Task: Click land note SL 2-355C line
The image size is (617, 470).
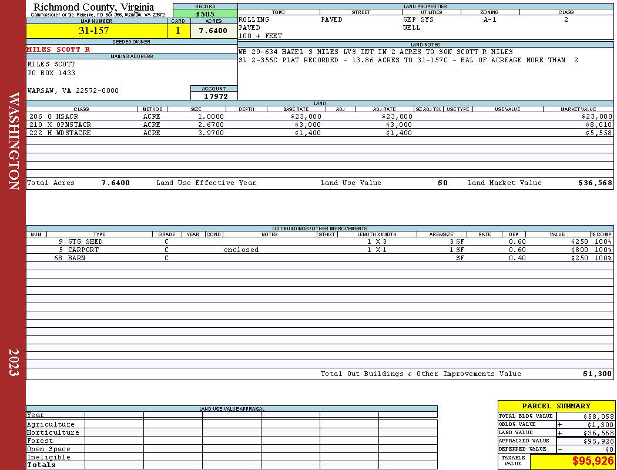Action: click(408, 60)
